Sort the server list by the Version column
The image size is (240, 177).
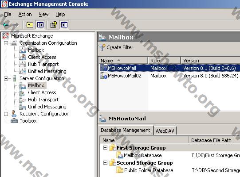(x=210, y=61)
